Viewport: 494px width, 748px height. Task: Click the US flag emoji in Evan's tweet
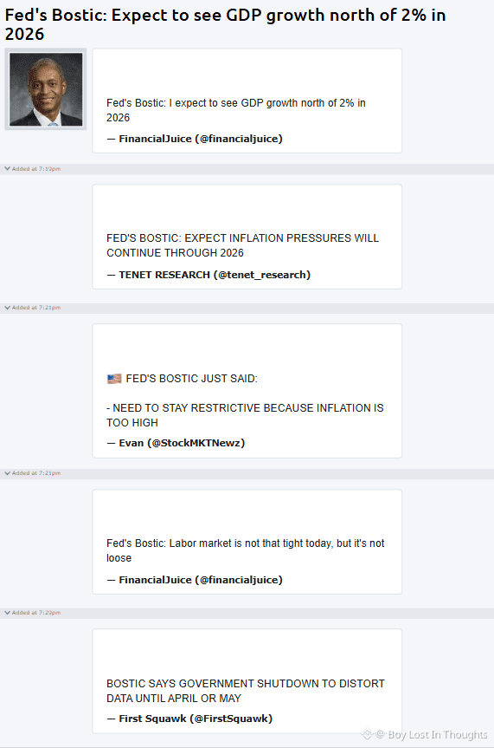coord(114,379)
